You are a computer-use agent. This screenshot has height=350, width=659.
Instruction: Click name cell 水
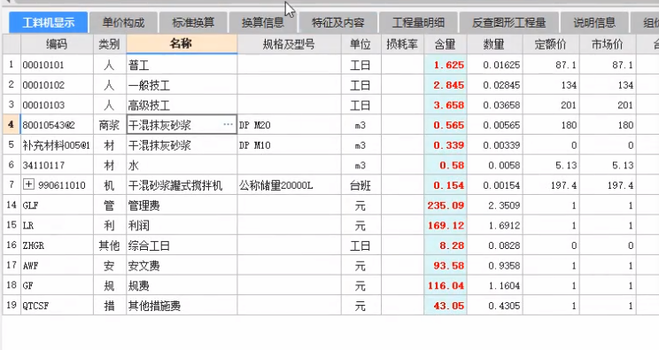coord(182,165)
